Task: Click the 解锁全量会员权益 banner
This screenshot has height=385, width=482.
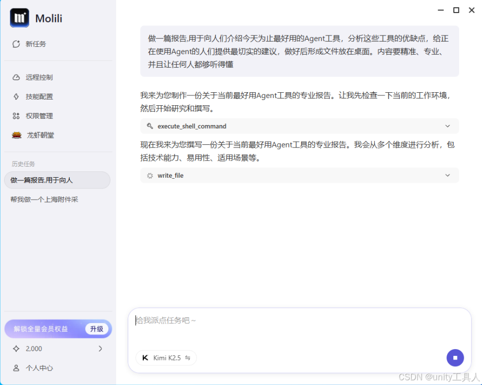Action: tap(42, 329)
